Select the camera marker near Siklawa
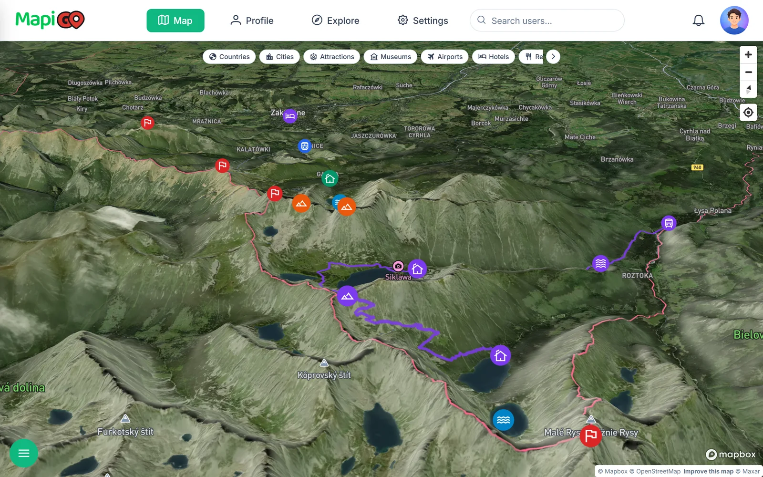 click(x=398, y=266)
